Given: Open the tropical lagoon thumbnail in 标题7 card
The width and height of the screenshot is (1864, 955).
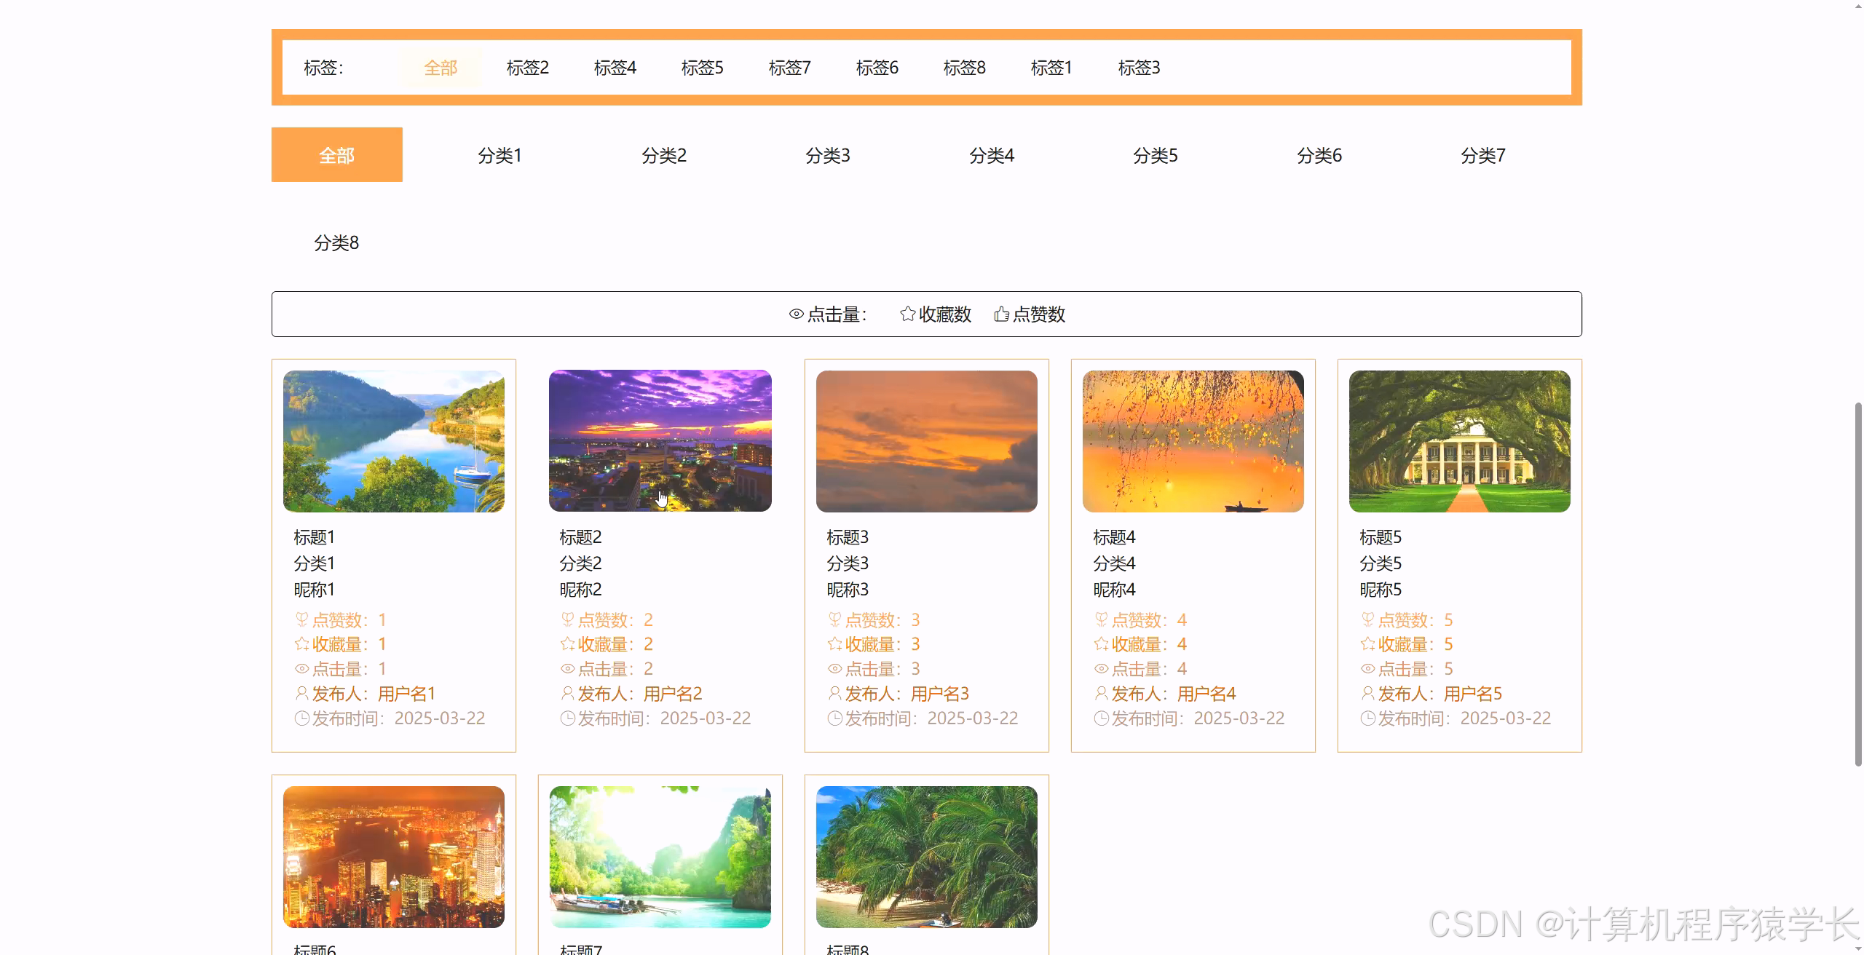Looking at the screenshot, I should click(x=660, y=857).
